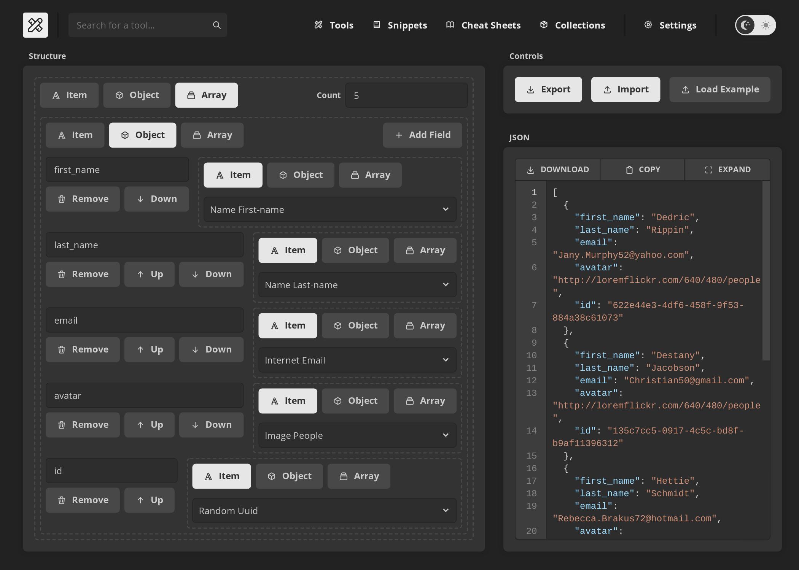
Task: Click the expand icon in the JSON panel
Action: point(708,170)
